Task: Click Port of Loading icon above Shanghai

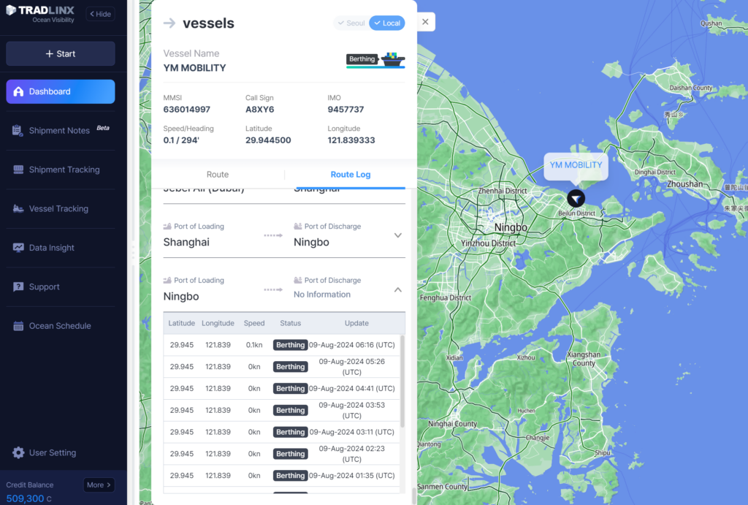Action: [x=167, y=227]
